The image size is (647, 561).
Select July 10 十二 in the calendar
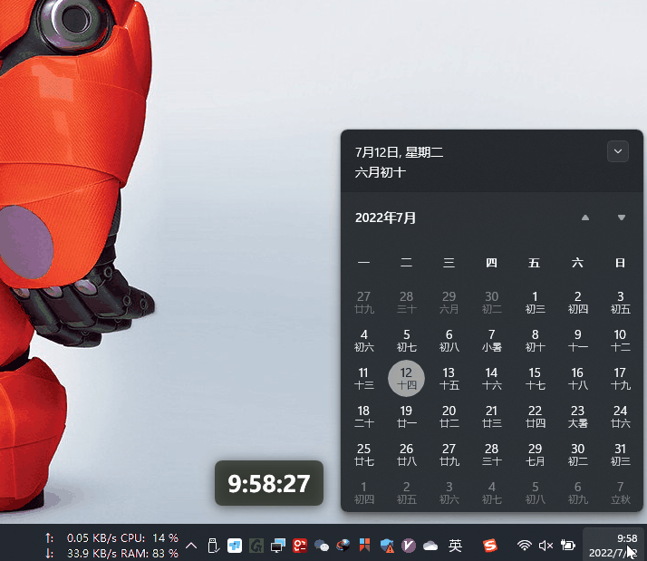(620, 340)
